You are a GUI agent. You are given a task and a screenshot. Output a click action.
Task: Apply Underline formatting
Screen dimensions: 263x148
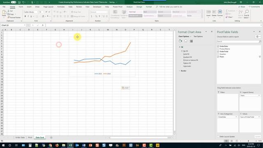click(31, 16)
